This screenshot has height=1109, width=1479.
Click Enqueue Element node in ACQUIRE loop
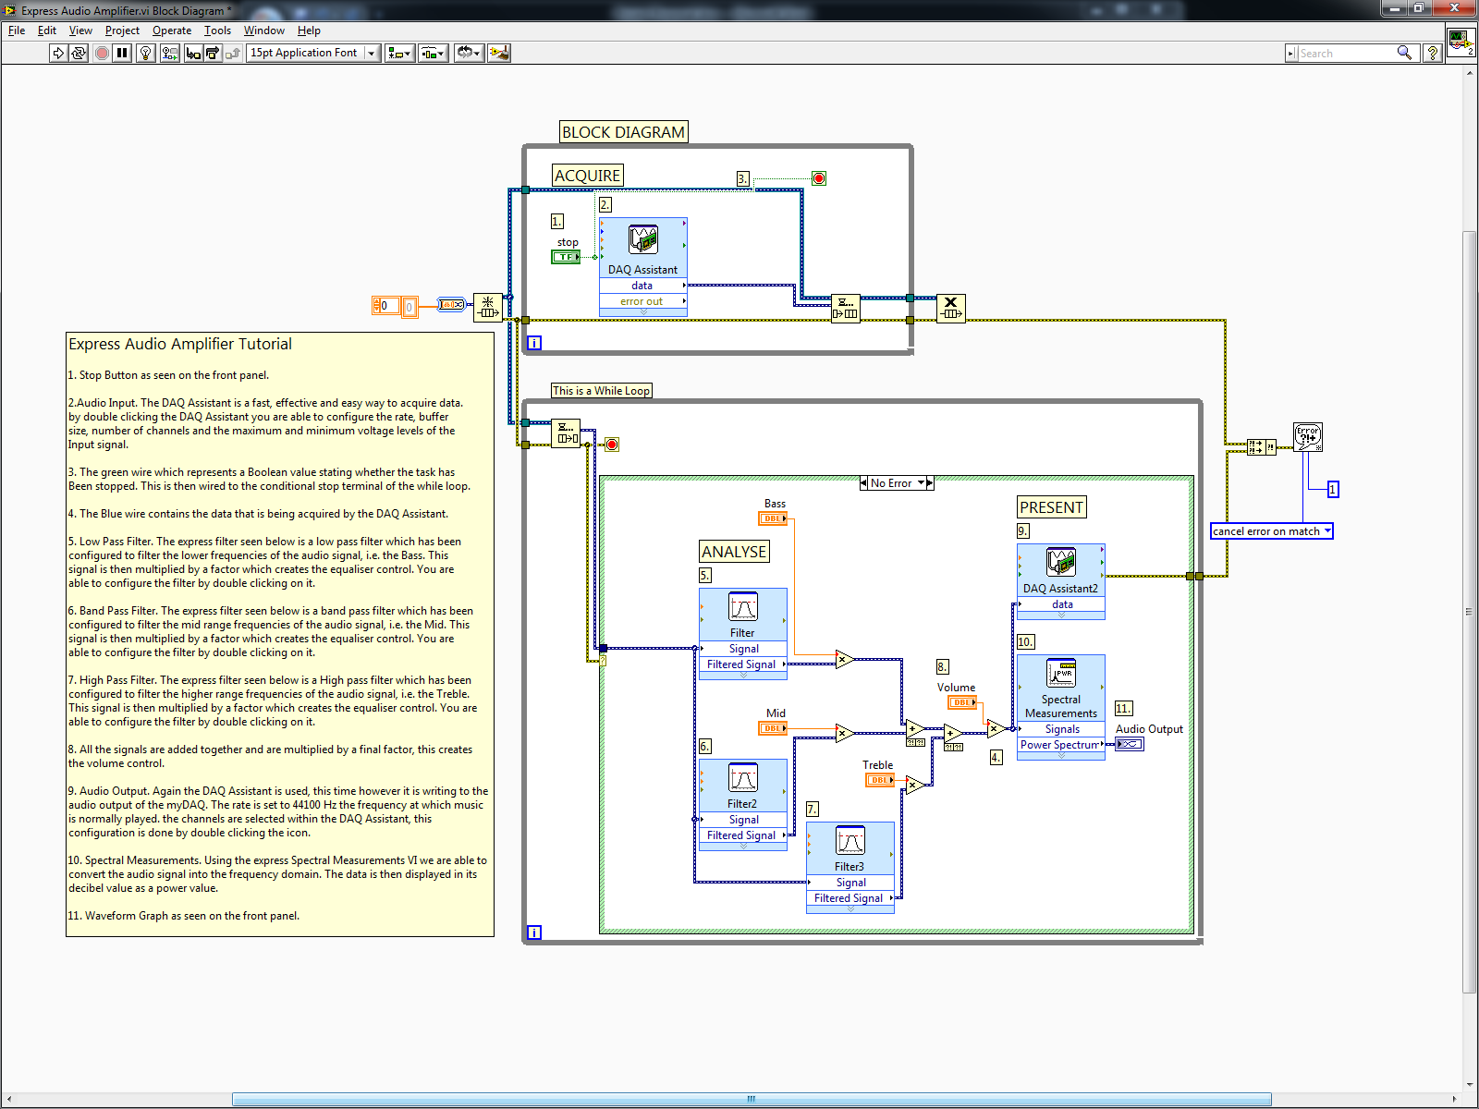tap(846, 308)
